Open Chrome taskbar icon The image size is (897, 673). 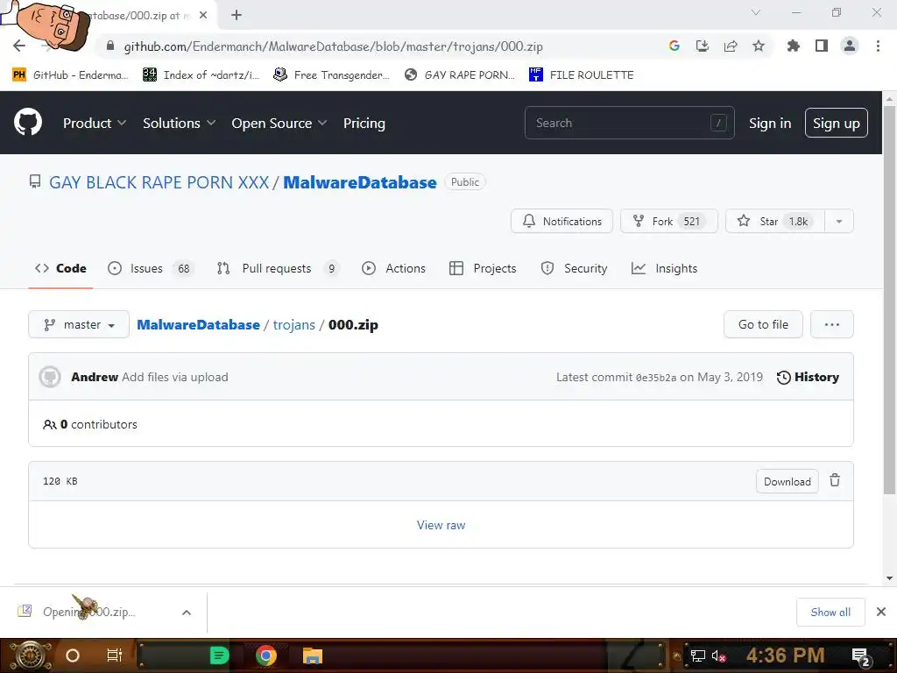tap(266, 655)
